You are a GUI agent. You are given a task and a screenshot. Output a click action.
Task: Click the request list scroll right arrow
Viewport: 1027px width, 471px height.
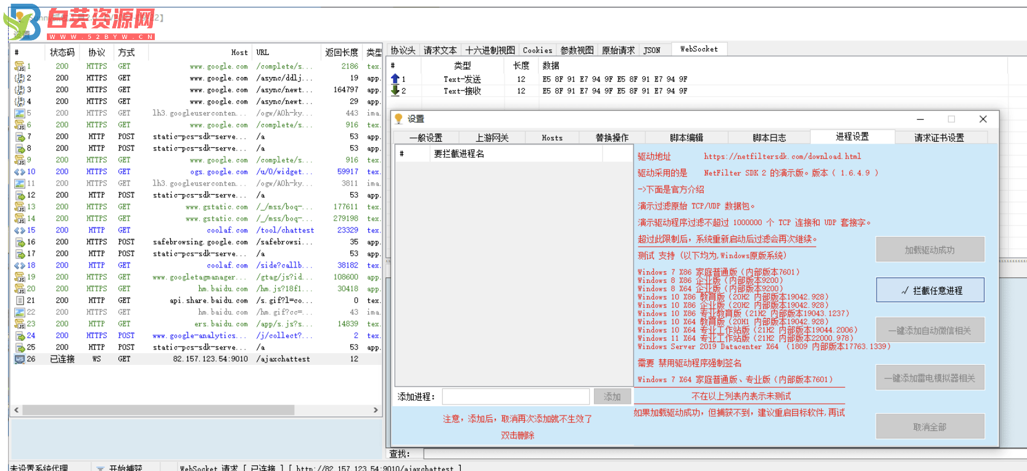376,410
